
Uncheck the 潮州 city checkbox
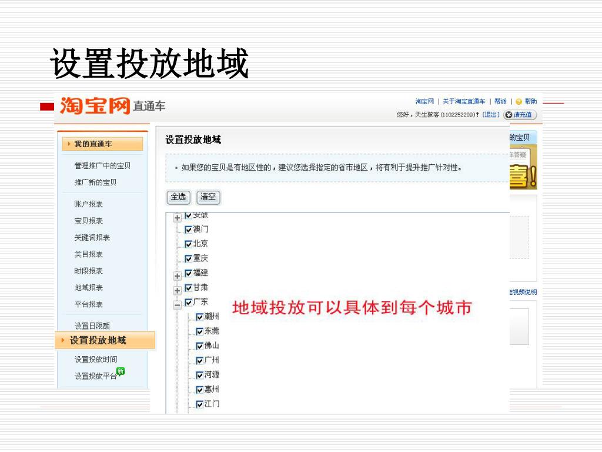click(199, 317)
